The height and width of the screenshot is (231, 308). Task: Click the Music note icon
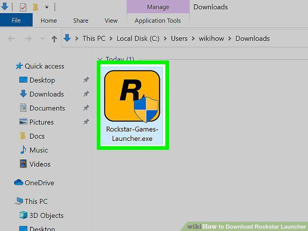pos(23,150)
